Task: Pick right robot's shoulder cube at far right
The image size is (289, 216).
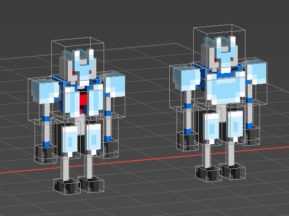Action: [x=256, y=72]
